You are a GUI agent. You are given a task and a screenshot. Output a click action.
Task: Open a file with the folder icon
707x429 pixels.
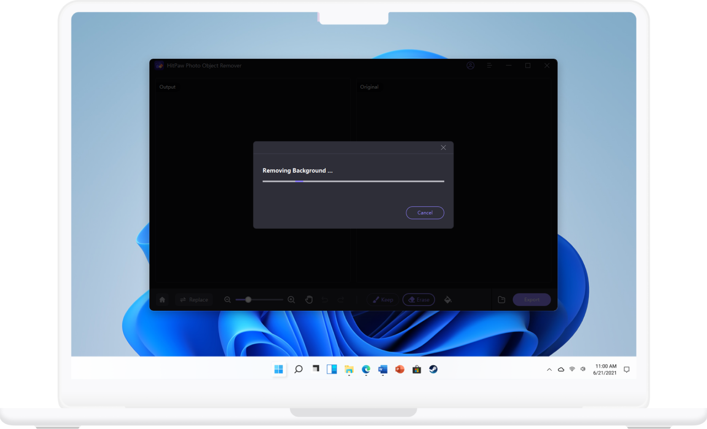tap(501, 299)
